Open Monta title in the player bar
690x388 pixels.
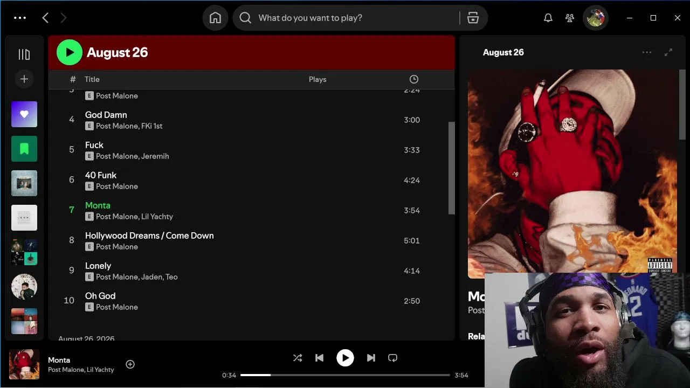[59, 360]
